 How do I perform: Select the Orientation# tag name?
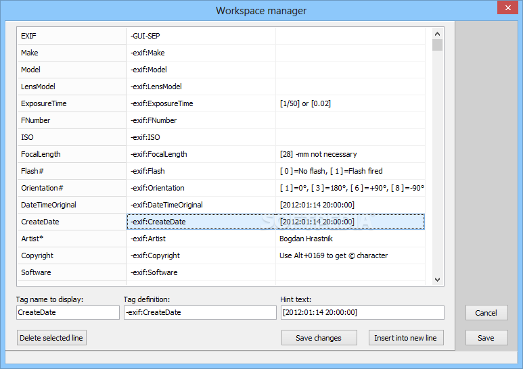point(71,188)
